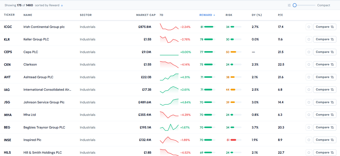Click the 7D column header
340x156 pixels.
pos(162,15)
